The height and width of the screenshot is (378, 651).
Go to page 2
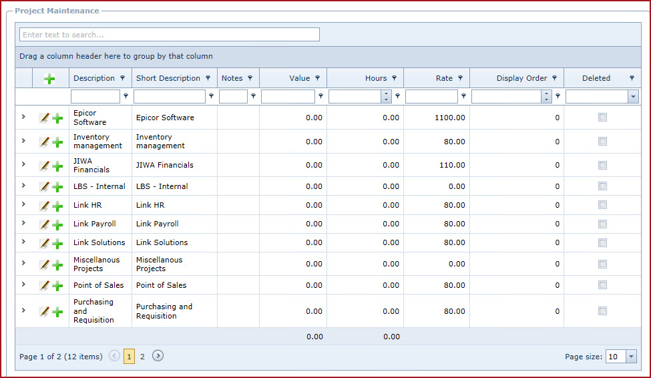142,357
